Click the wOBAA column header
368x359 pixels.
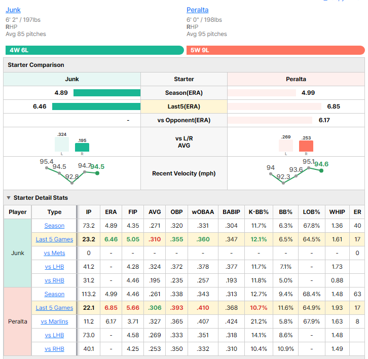[x=203, y=212]
